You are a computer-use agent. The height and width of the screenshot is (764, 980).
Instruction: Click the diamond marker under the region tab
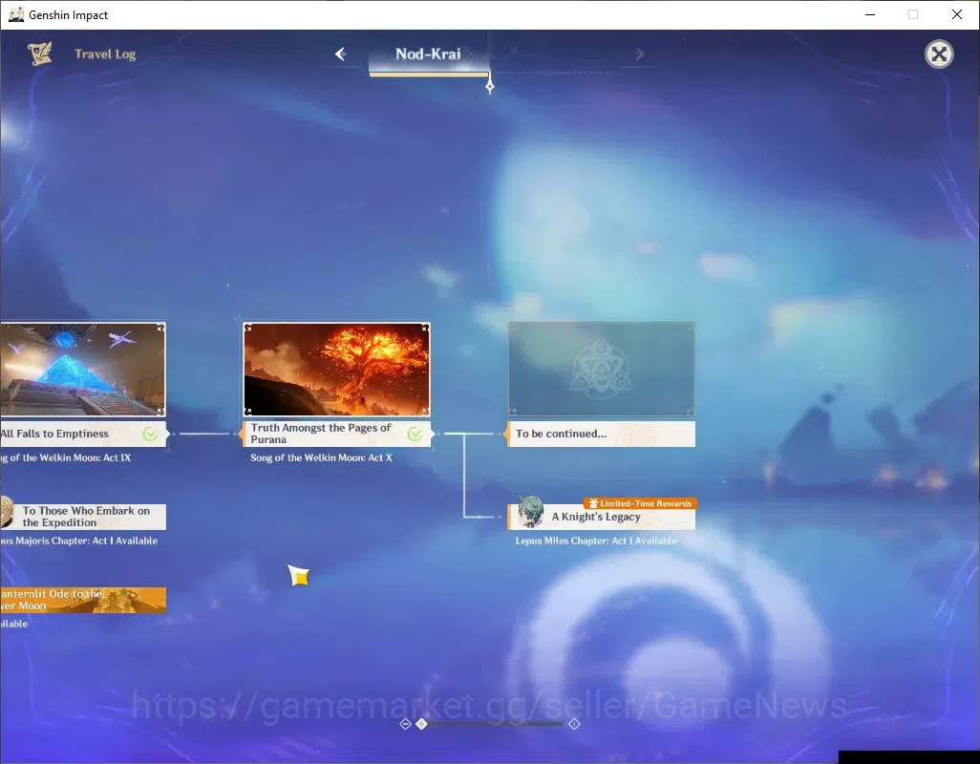(490, 87)
